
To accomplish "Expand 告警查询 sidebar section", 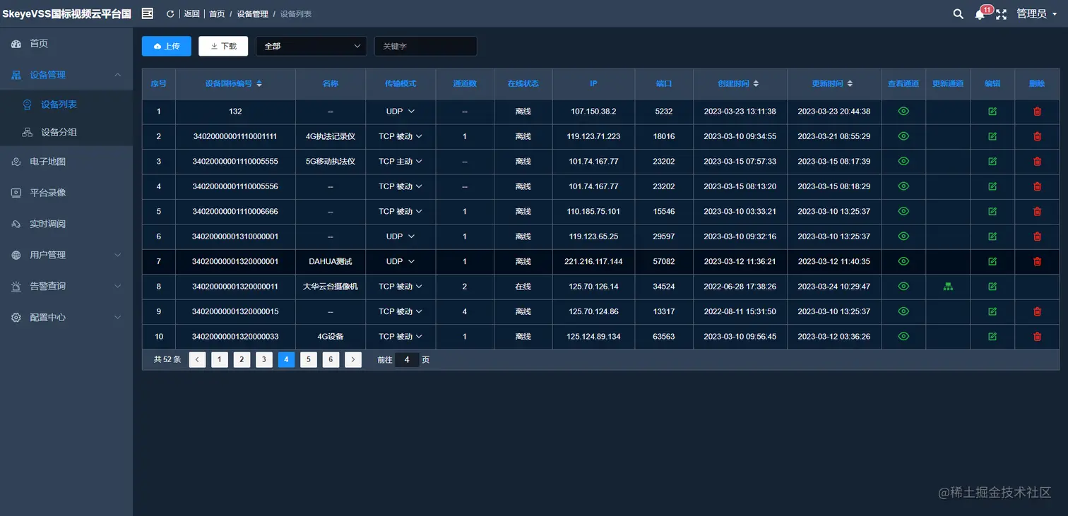I will coord(66,286).
